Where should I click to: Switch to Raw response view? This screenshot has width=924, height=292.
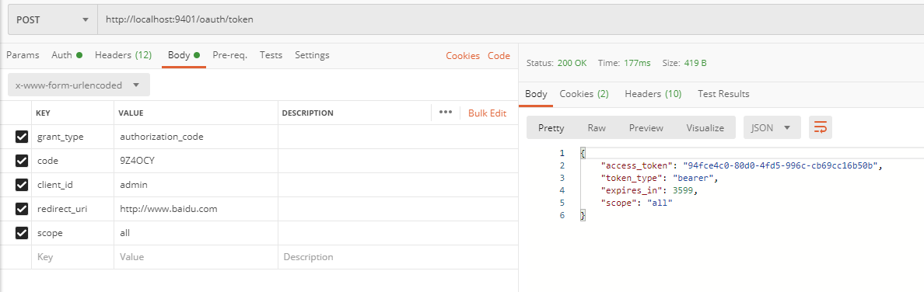point(597,127)
